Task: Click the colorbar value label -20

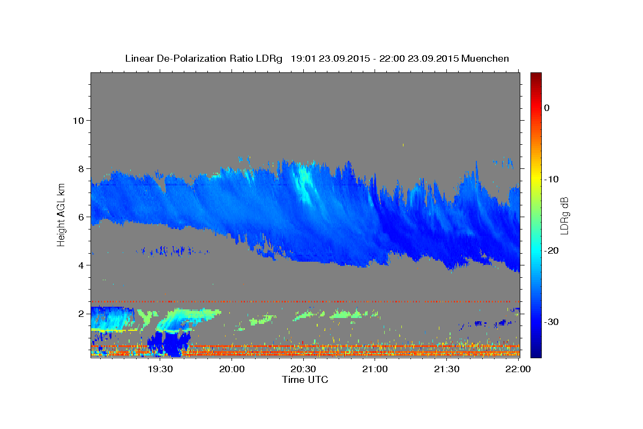Action: (552, 250)
